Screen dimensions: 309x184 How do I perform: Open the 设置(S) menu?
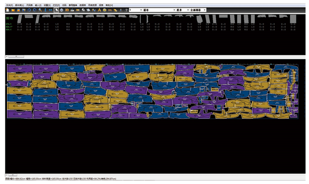pos(48,5)
